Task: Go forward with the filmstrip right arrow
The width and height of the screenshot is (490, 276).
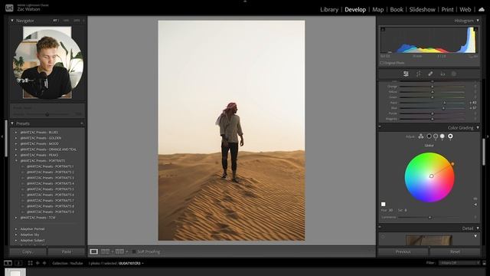Action: pos(44,263)
